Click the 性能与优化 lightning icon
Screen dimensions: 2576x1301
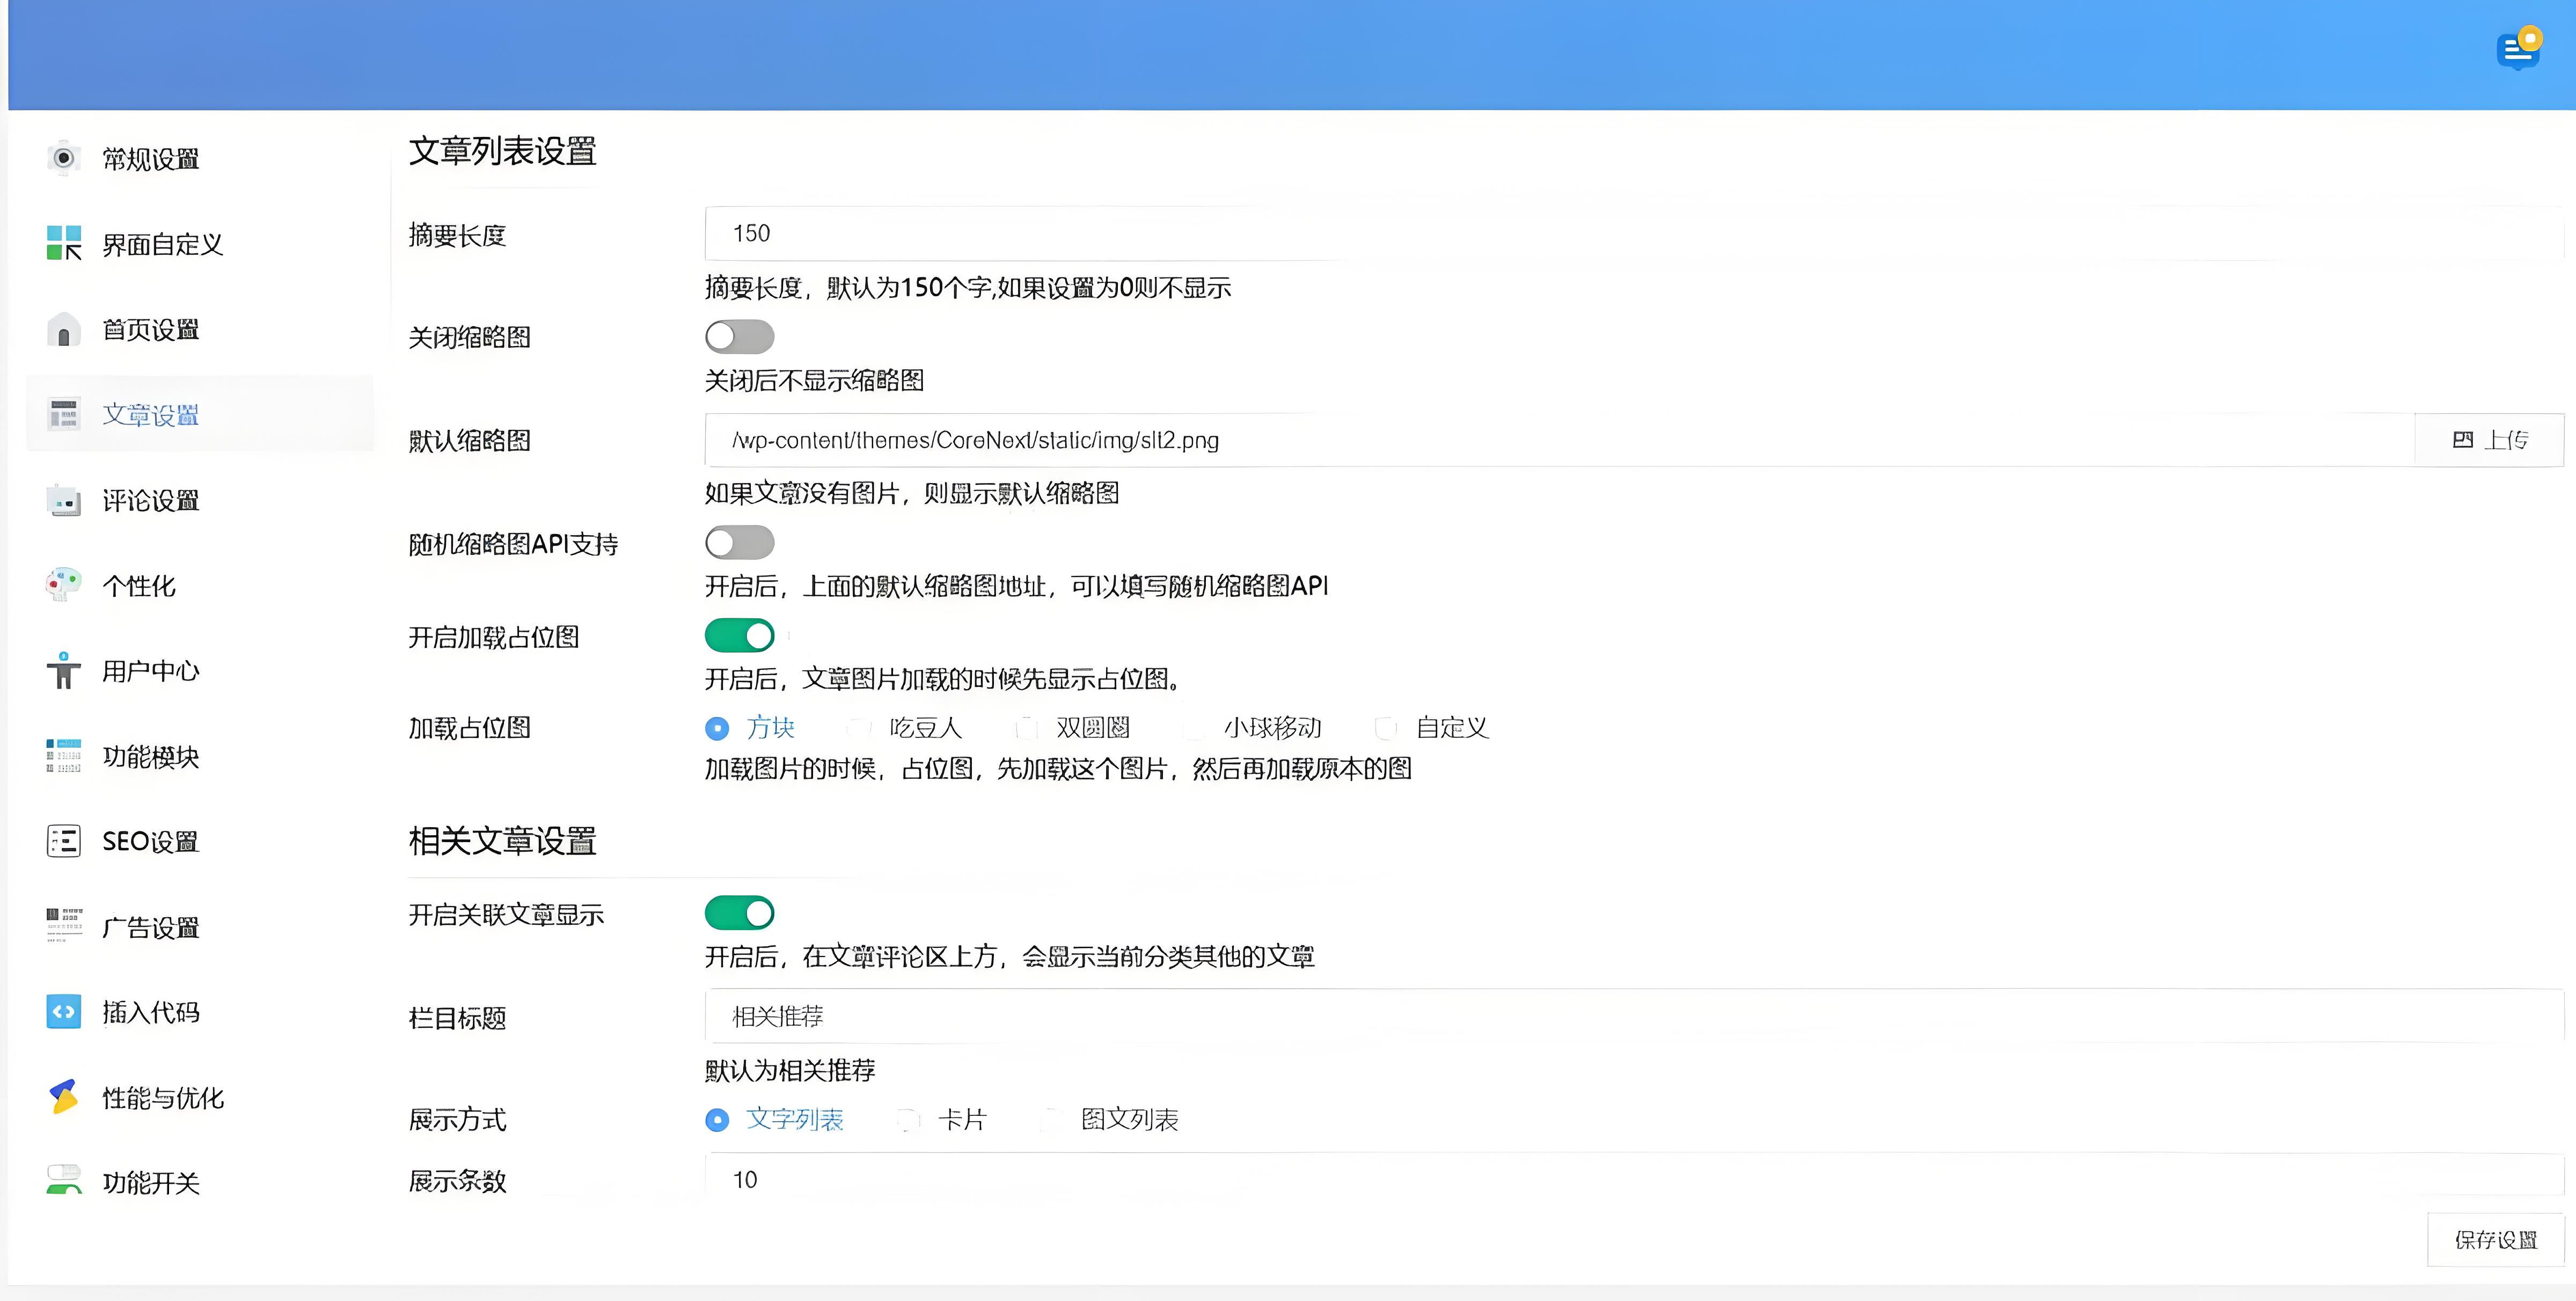click(x=64, y=1097)
